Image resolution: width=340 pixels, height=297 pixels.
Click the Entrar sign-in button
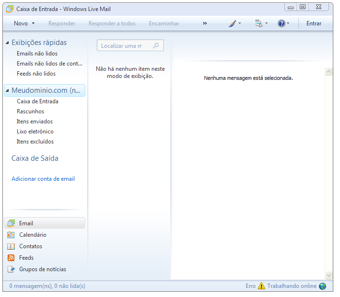pyautogui.click(x=314, y=23)
